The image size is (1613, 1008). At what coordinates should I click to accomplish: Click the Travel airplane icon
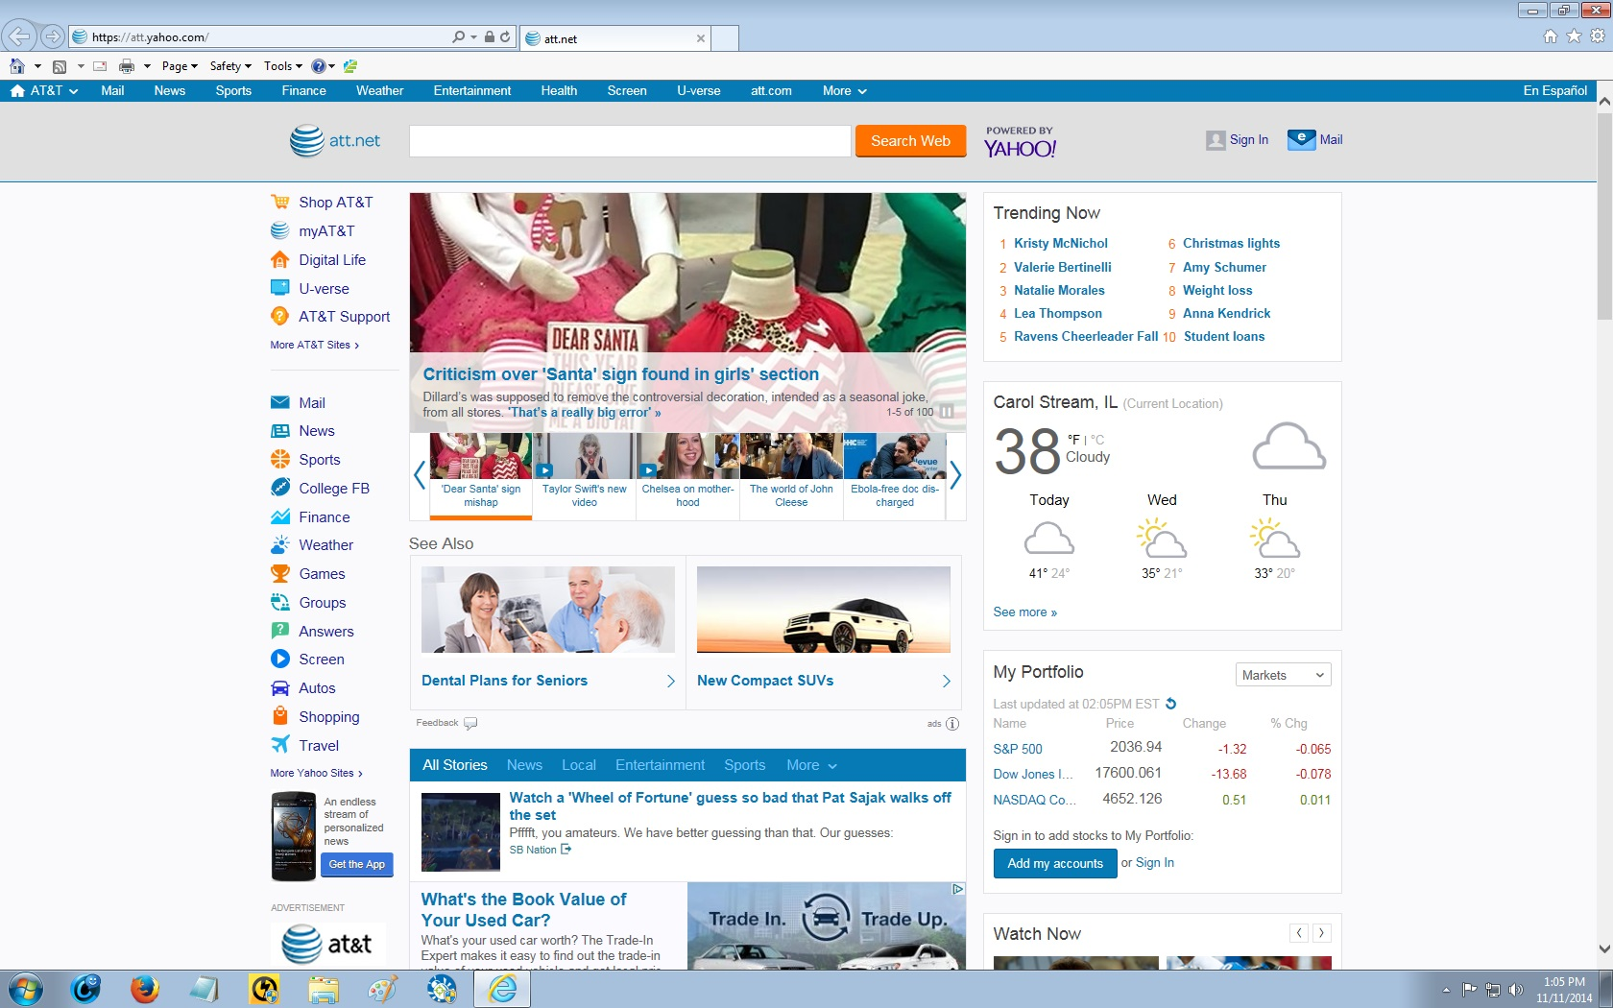(279, 745)
